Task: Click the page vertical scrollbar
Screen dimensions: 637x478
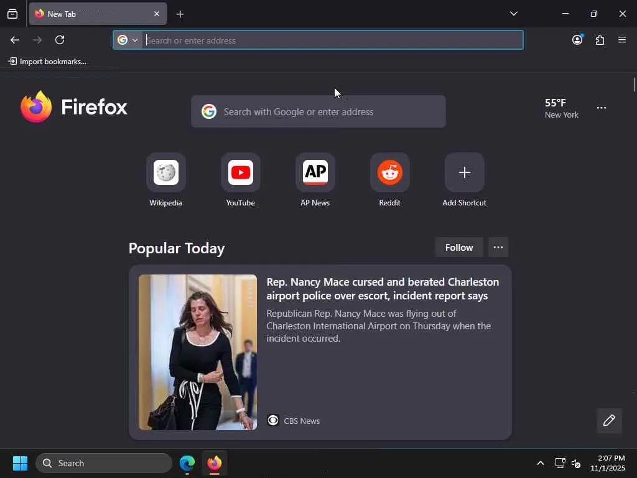Action: click(x=634, y=84)
